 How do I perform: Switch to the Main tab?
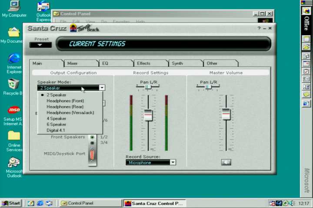tap(47, 63)
